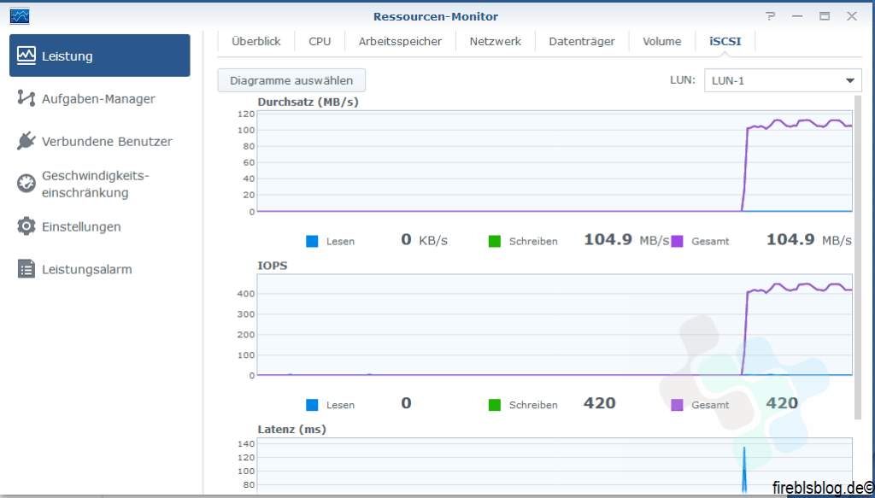875x498 pixels.
Task: Minimize the Ressourcen-Monitor window
Action: [797, 16]
